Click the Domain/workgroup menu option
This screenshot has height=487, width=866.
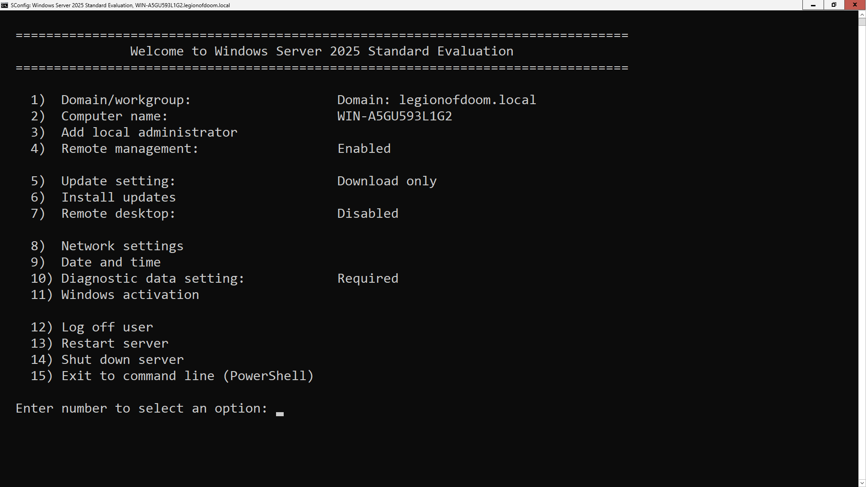pyautogui.click(x=126, y=100)
